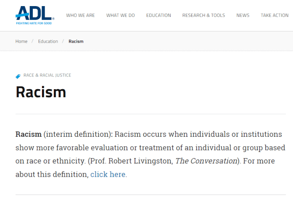293x202 pixels.
Task: Open the Education navigation menu
Action: (x=158, y=15)
